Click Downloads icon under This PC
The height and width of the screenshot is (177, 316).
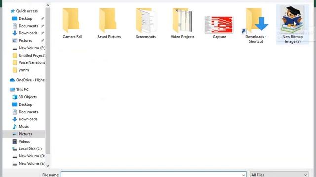pyautogui.click(x=15, y=119)
